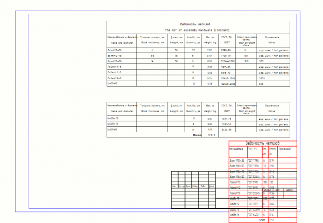Screen dimensions: 323x223
Task: Select the 7.57 total mass cell in red table
Action: (x=271, y=220)
